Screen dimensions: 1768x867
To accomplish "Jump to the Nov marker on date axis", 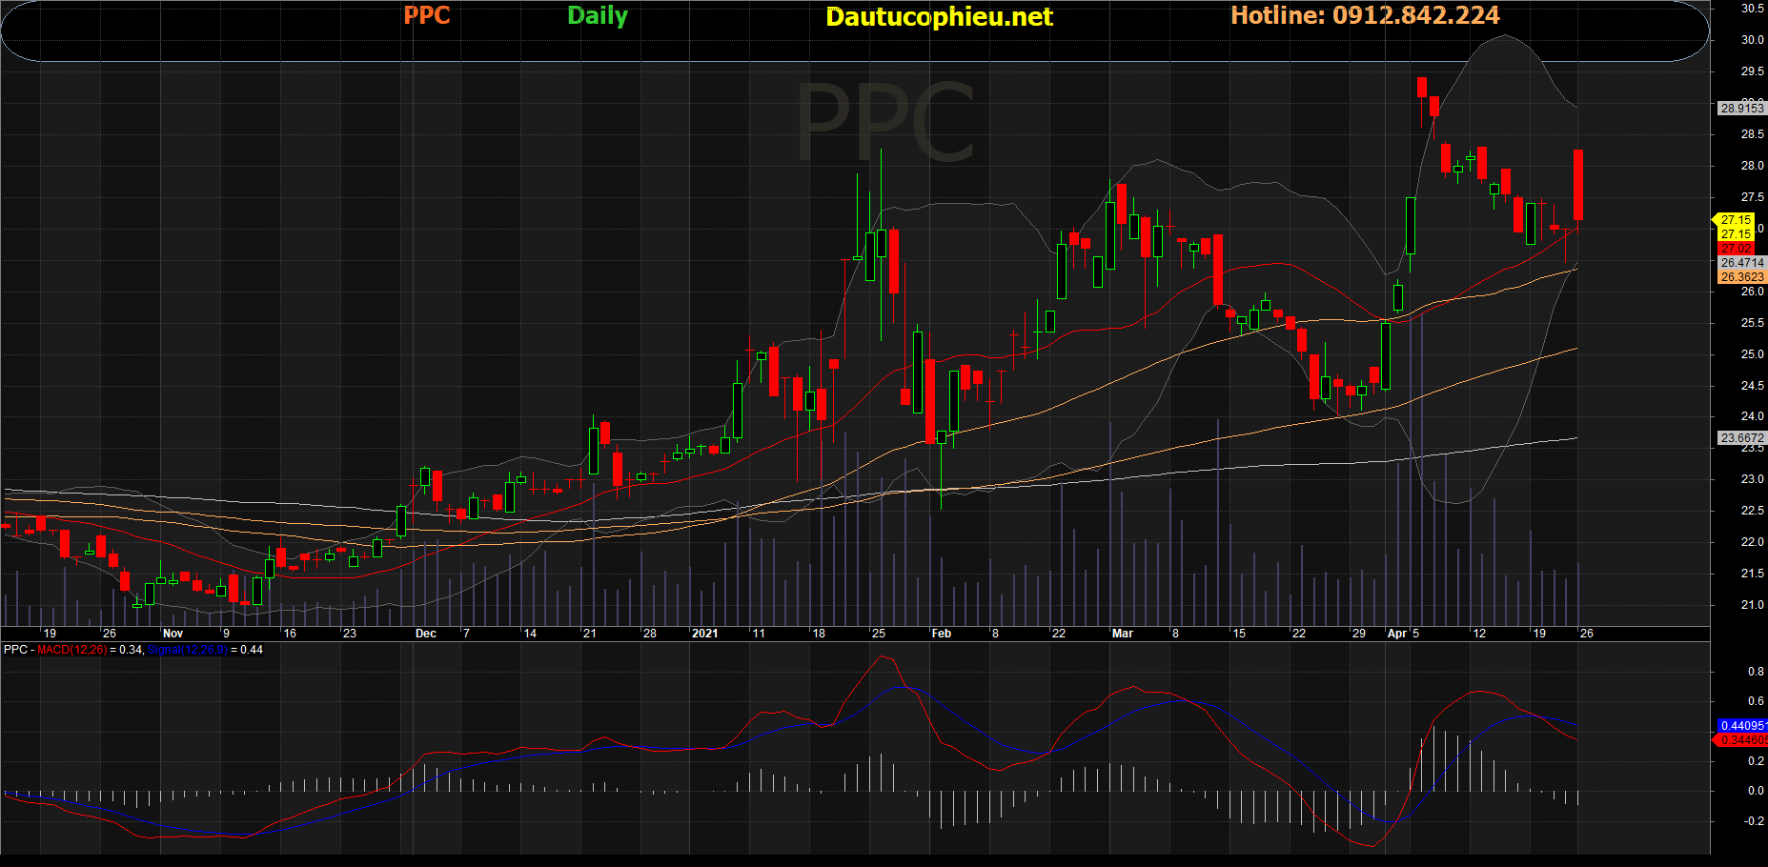I will pyautogui.click(x=173, y=634).
